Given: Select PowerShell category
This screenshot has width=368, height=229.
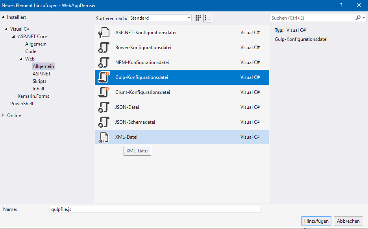Looking at the screenshot, I should [x=22, y=104].
